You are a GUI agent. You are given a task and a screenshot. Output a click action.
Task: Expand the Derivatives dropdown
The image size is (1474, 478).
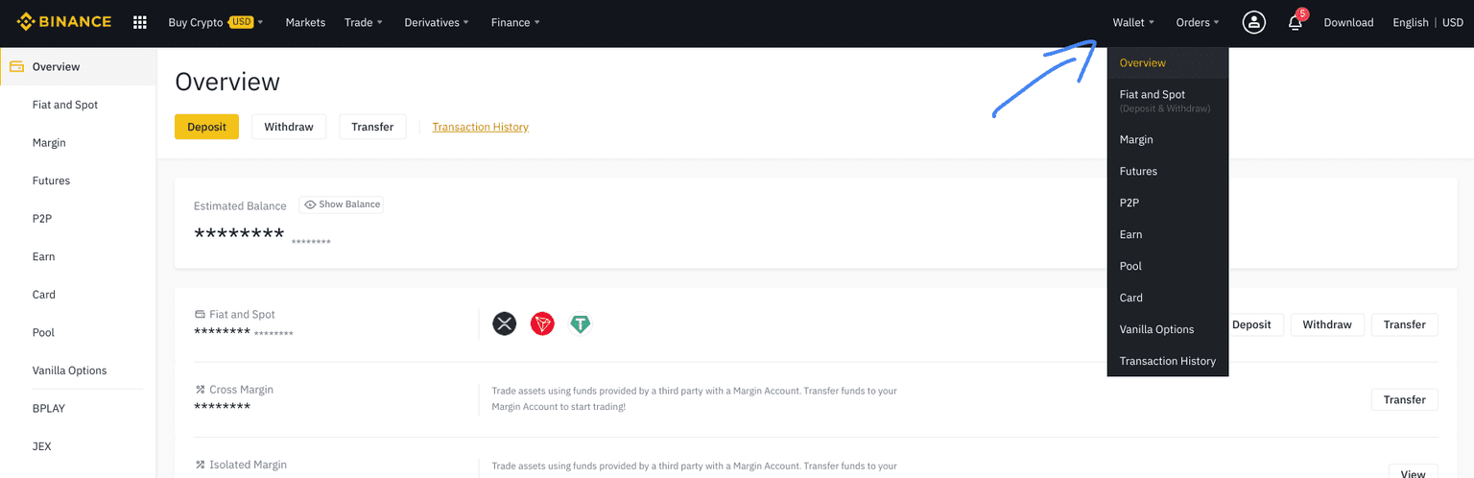click(x=437, y=22)
